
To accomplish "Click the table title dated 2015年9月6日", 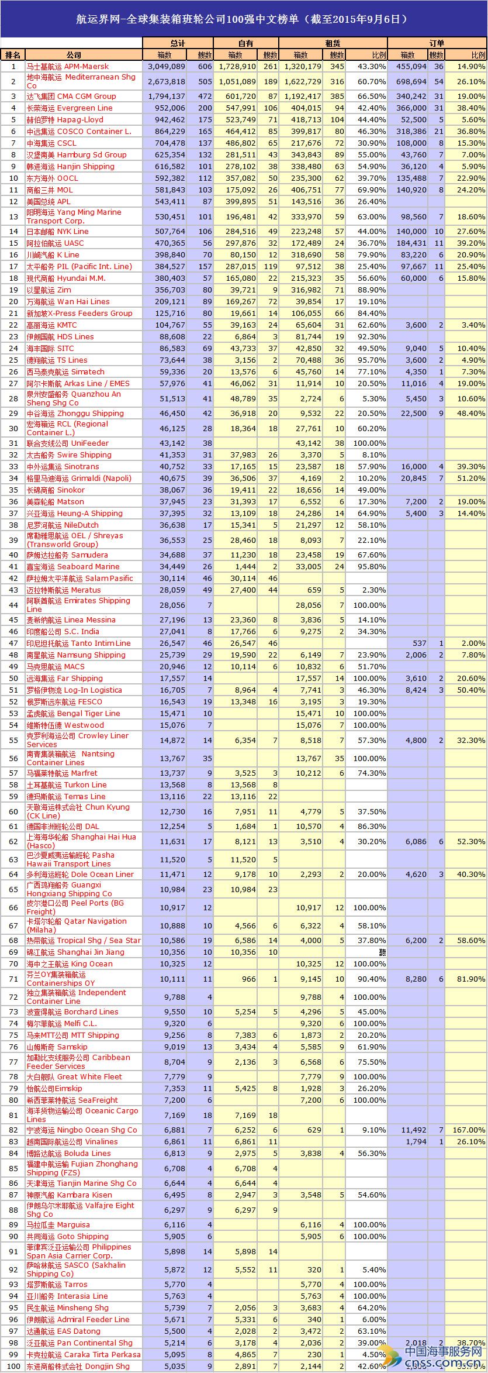I will 244,19.
